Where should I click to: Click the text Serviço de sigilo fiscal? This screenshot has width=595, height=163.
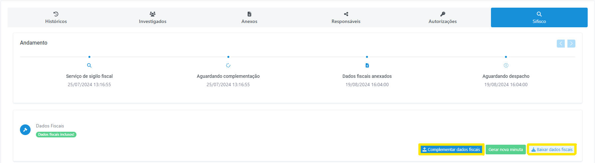(x=89, y=76)
